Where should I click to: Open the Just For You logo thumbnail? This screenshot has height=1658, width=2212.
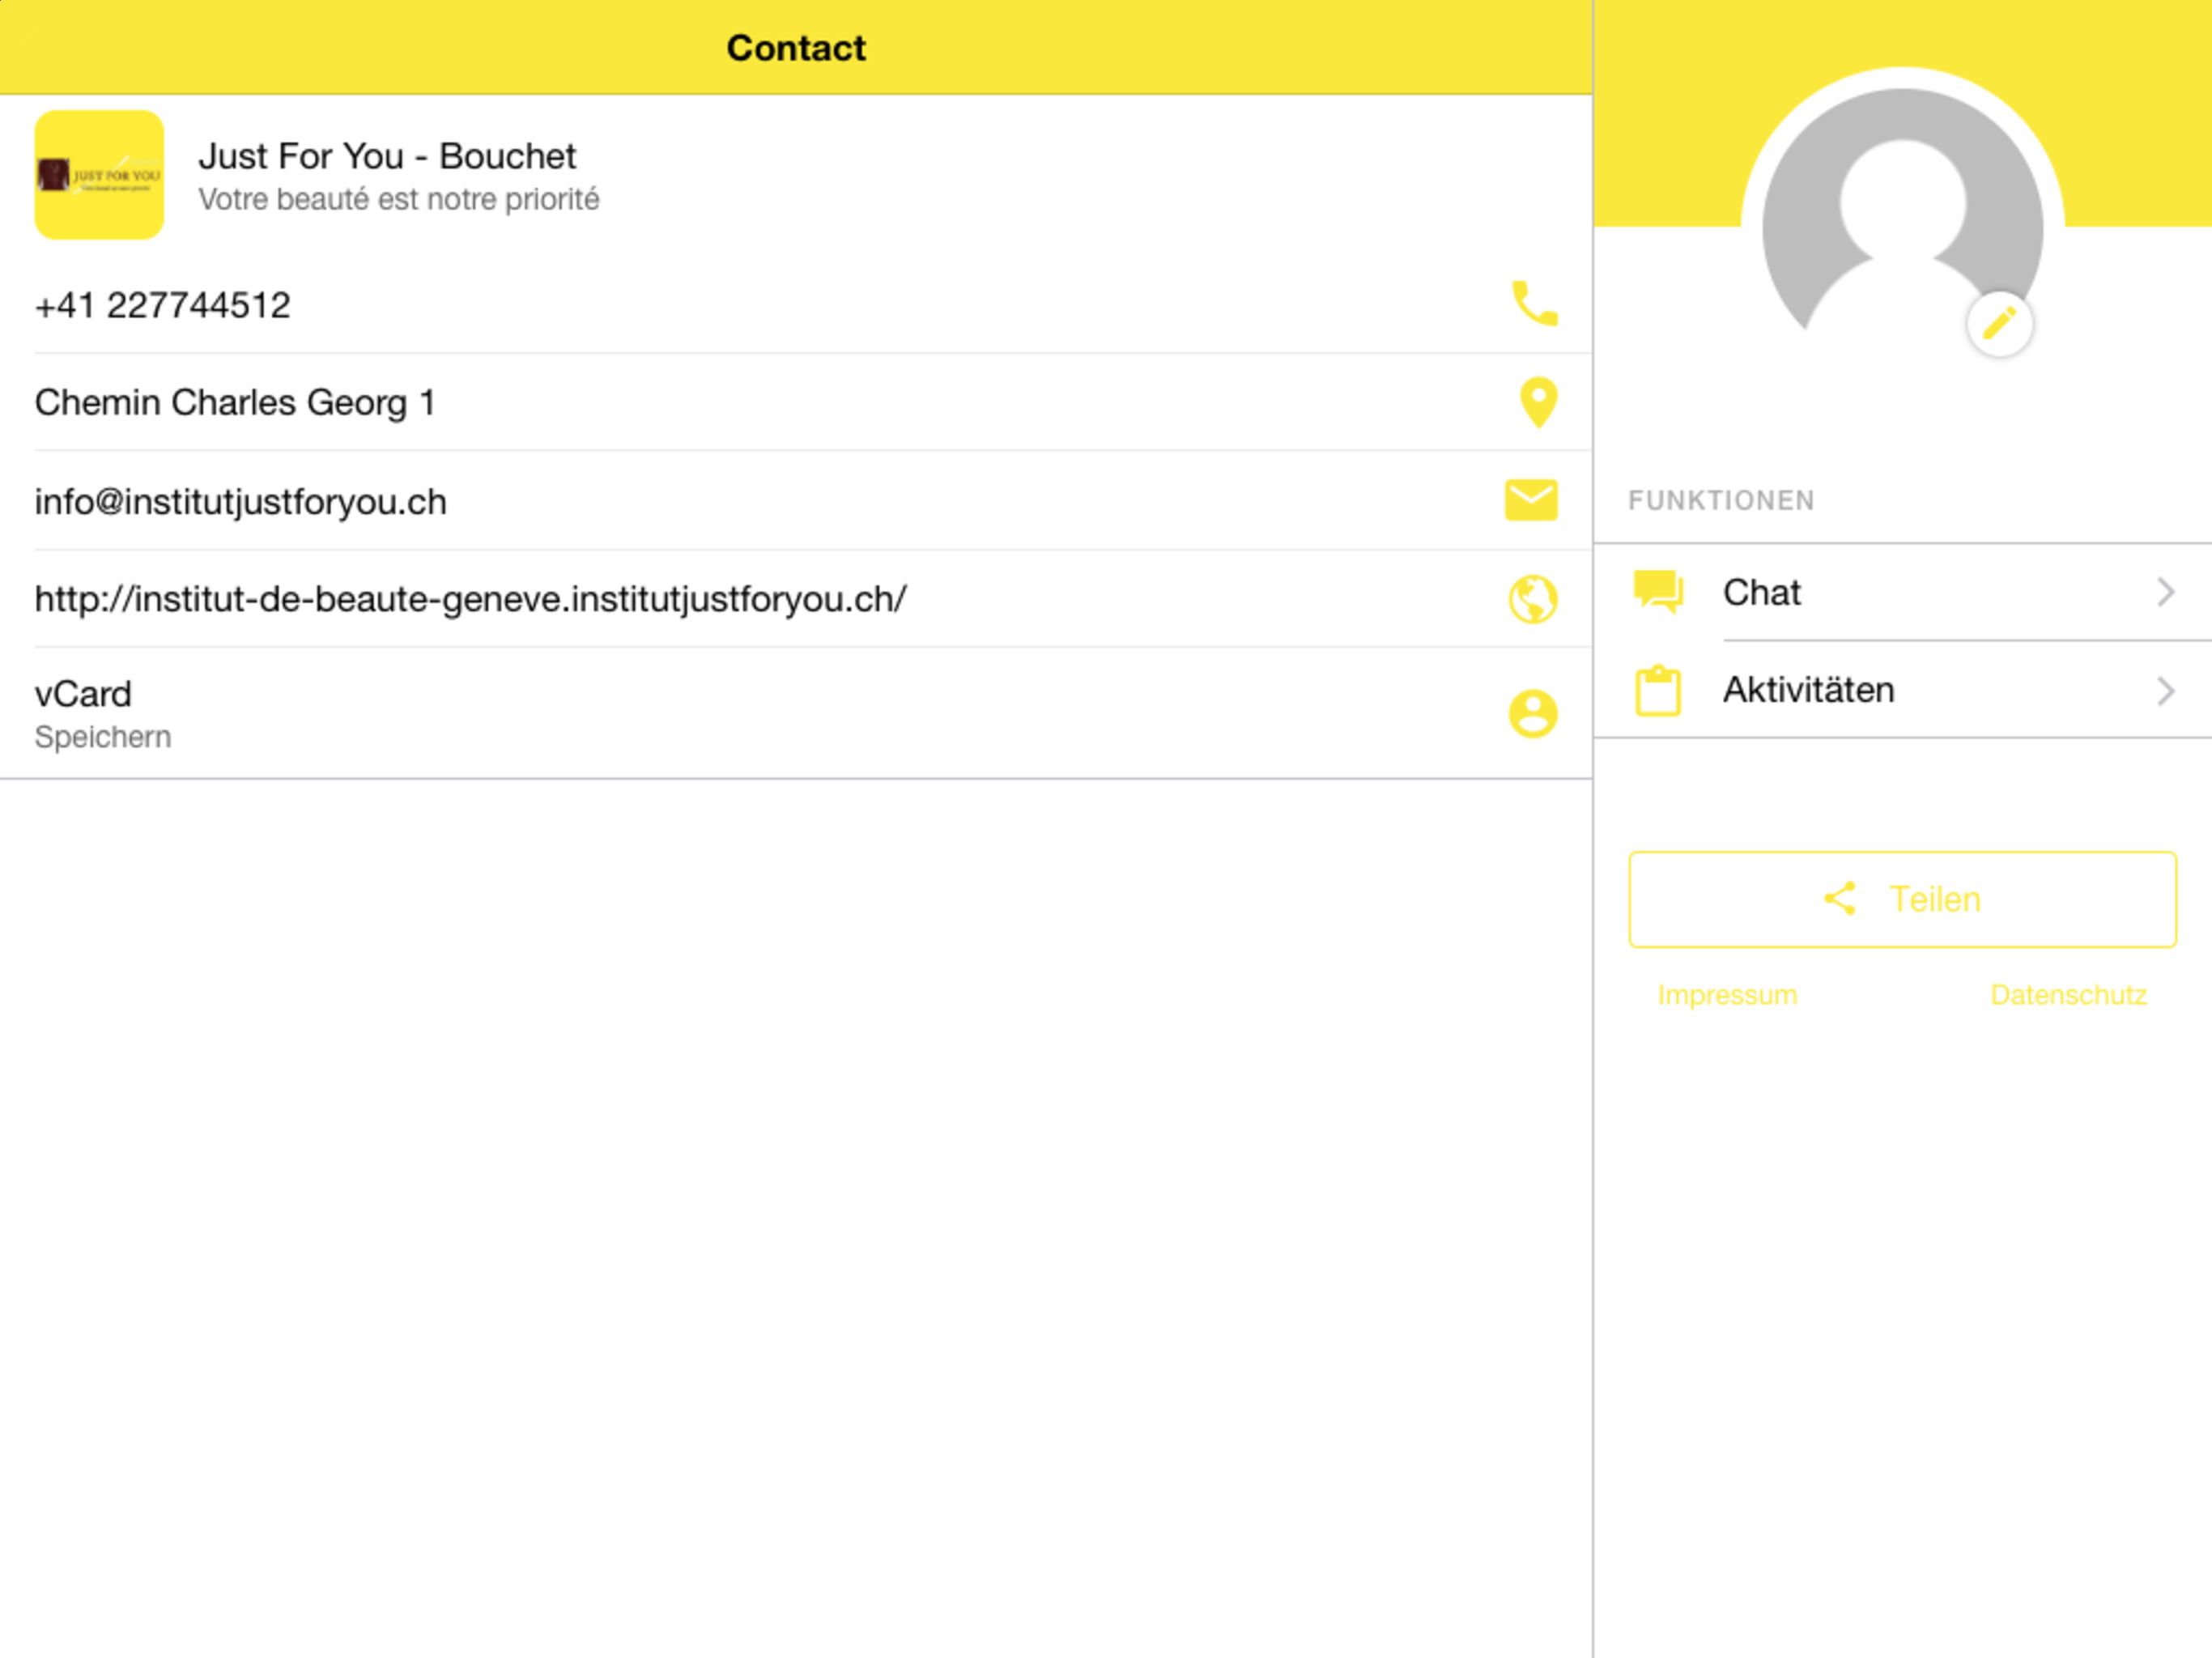coord(99,175)
